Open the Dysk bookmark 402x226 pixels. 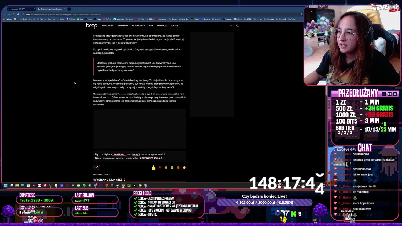[x=32, y=19]
